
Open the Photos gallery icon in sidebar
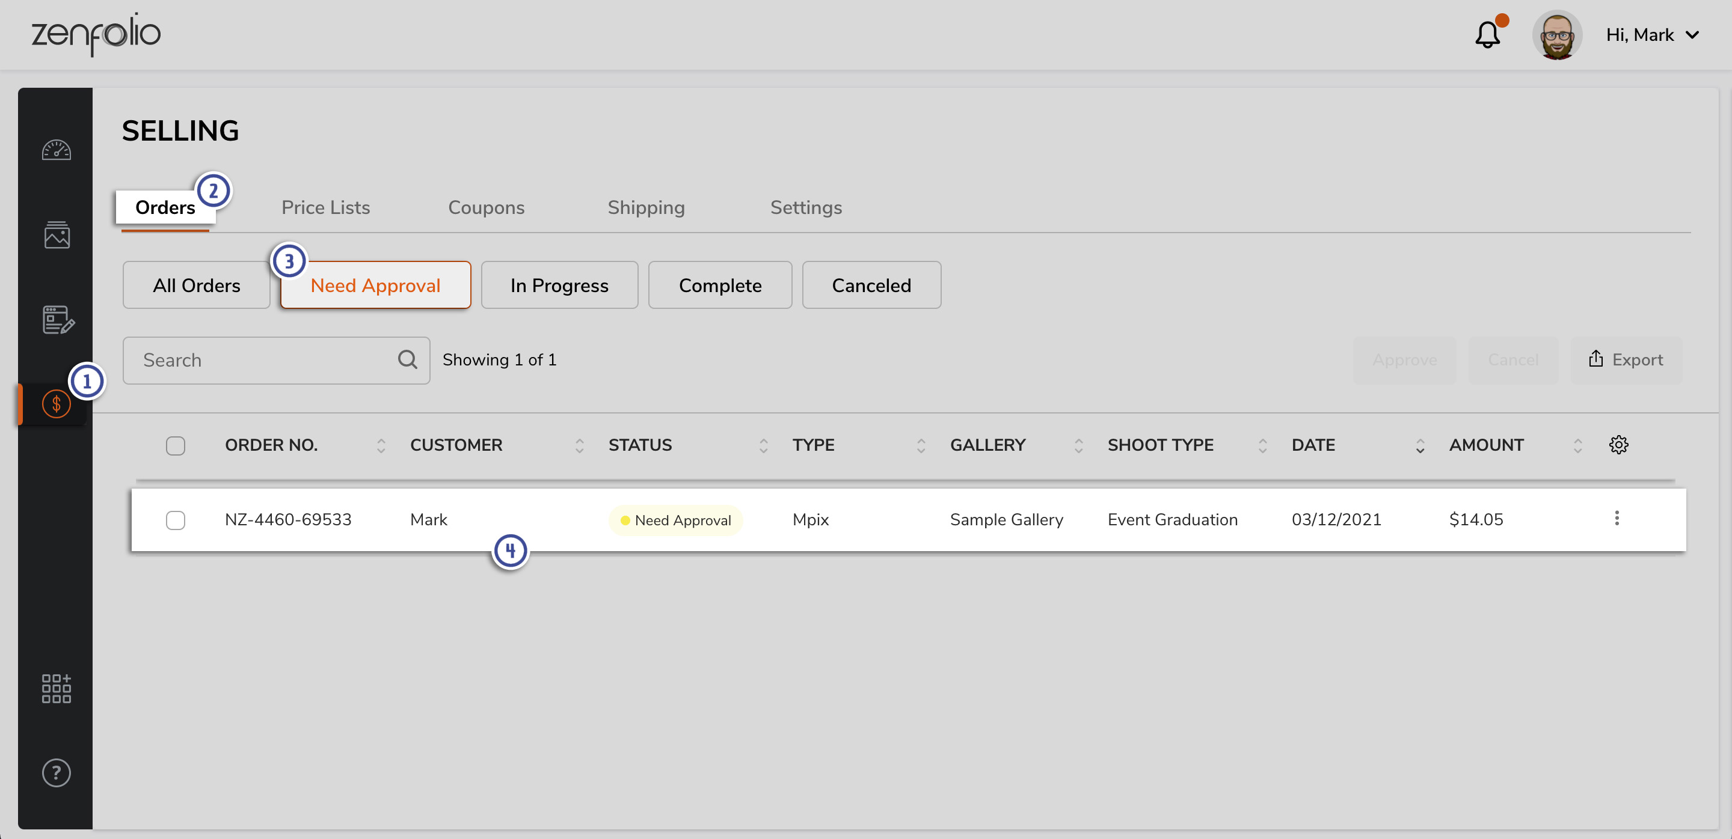[57, 234]
